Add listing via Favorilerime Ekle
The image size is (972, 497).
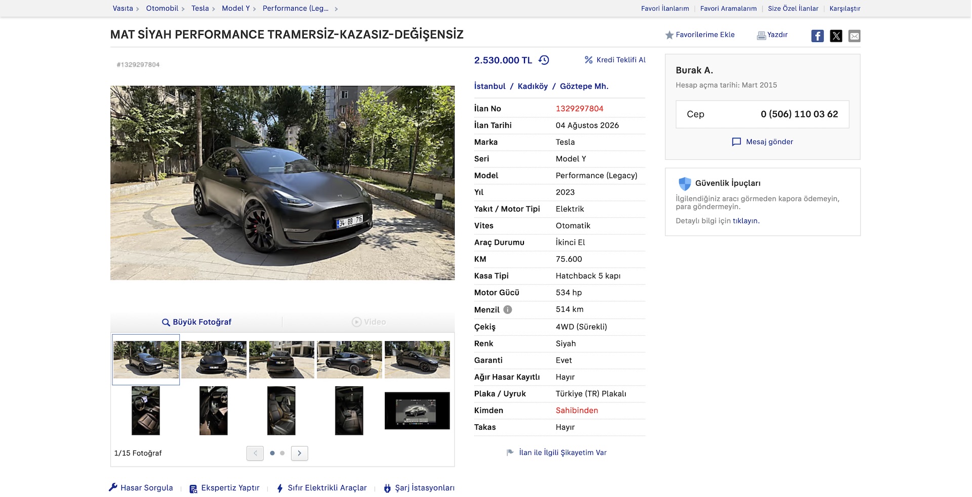point(705,35)
